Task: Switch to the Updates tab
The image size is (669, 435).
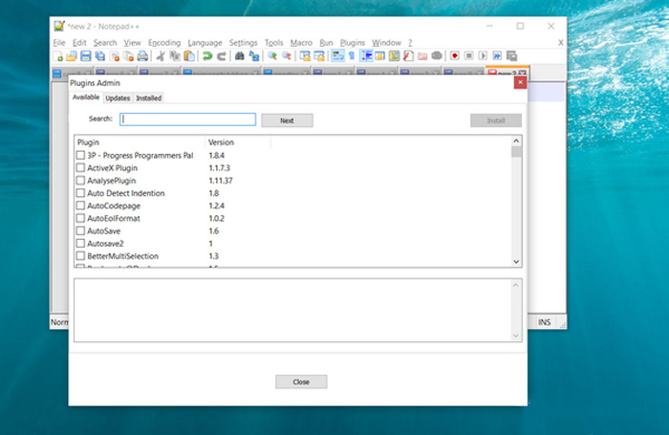Action: 118,98
